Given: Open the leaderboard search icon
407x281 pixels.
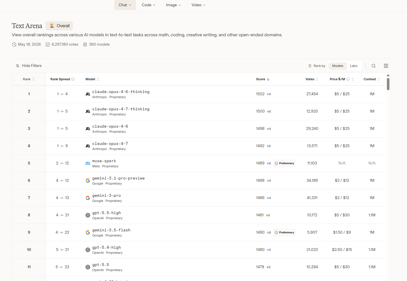Looking at the screenshot, I should 374,66.
